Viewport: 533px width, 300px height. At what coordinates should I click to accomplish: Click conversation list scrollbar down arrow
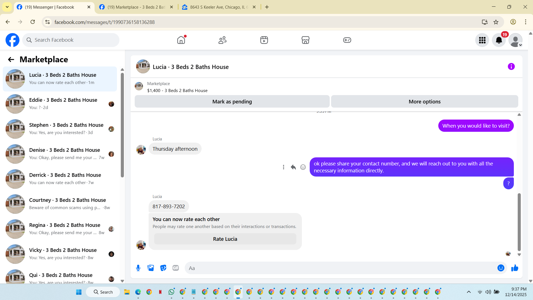click(122, 281)
